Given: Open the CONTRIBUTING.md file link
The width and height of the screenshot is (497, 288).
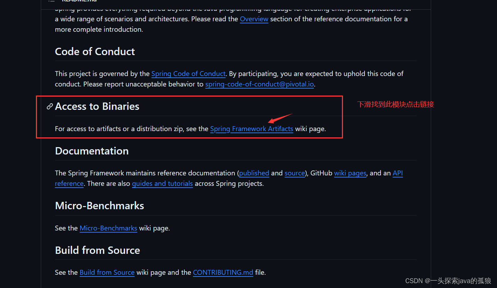Looking at the screenshot, I should coord(223,272).
